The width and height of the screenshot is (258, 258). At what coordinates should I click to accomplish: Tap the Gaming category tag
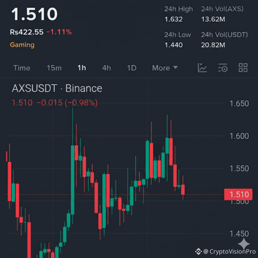point(22,45)
